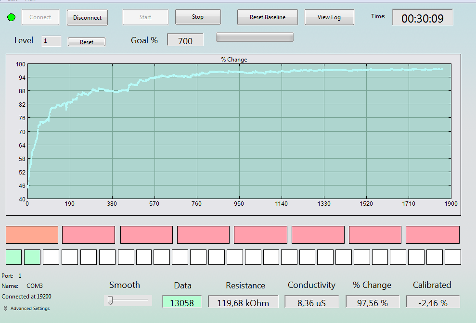Screen dimensions: 476x323
Task: Select the orange indicator box
Action: (32, 235)
